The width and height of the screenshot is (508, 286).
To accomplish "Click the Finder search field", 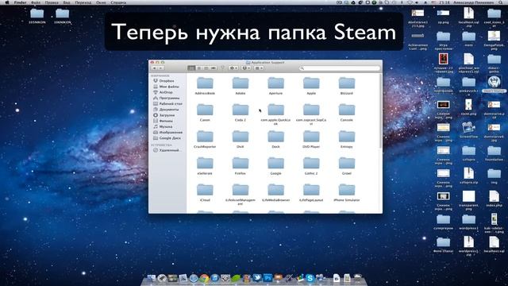I will coord(339,68).
